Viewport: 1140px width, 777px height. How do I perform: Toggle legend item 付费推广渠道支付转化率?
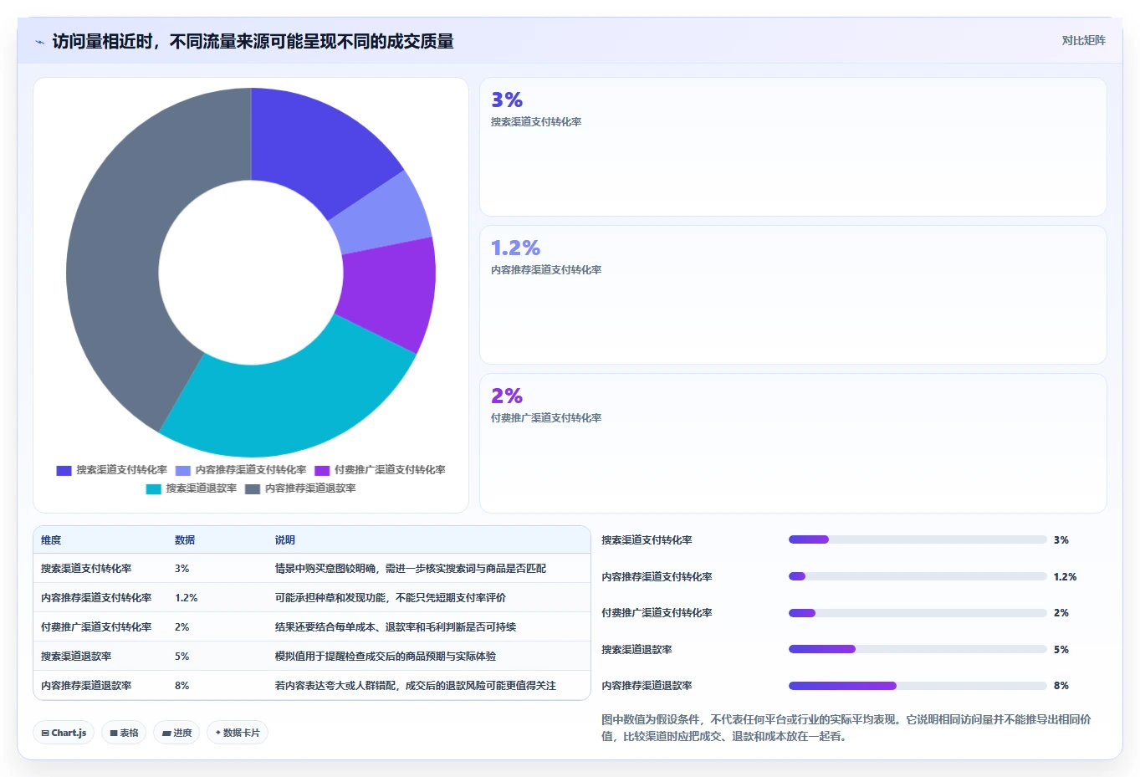click(380, 470)
